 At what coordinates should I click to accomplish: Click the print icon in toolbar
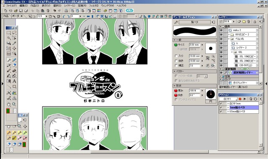tap(66, 11)
